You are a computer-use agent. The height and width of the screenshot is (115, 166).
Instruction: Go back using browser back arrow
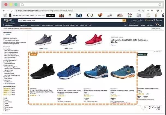tap(4, 11)
